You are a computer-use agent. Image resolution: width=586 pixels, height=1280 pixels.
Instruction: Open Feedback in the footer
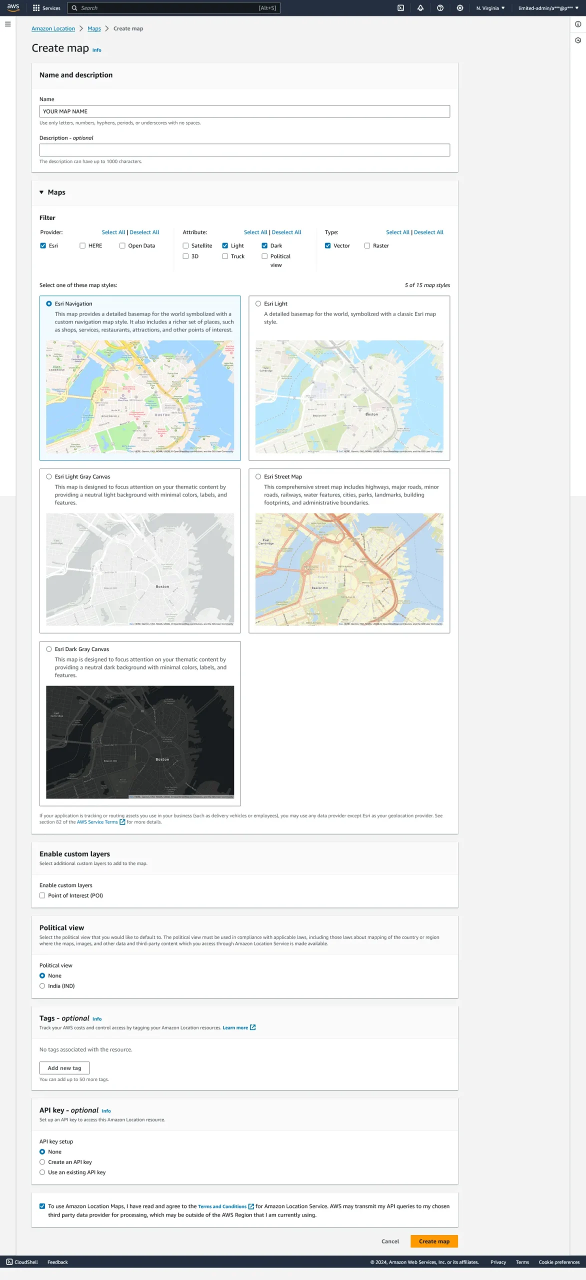point(57,1262)
